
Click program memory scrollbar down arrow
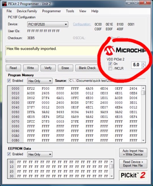point(143,141)
